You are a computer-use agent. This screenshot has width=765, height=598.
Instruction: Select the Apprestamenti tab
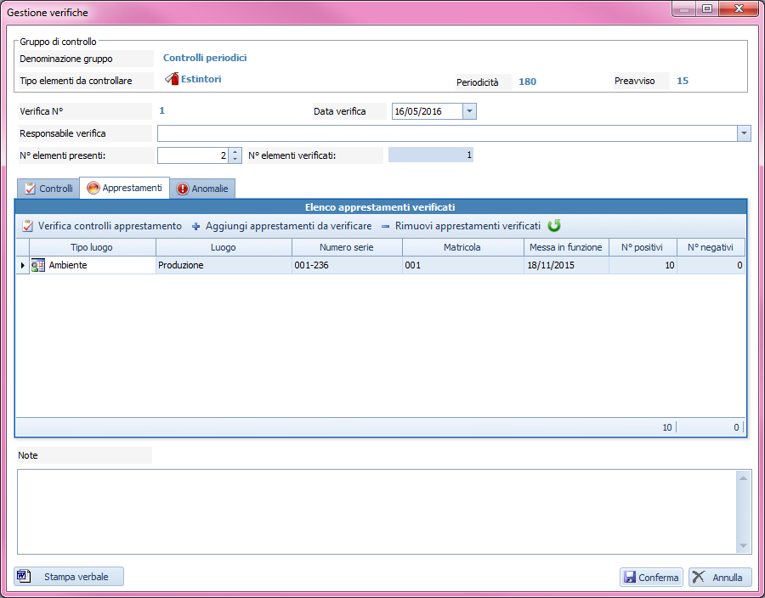pos(124,188)
